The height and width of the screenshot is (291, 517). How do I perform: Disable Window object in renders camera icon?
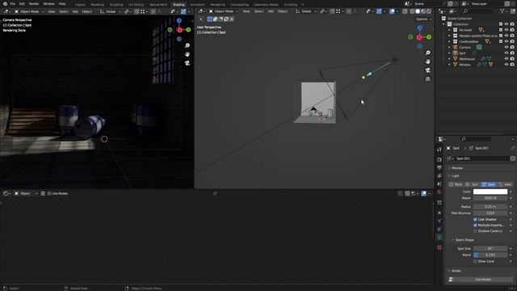512,65
